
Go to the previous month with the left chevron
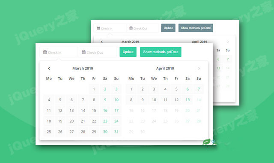(49, 68)
